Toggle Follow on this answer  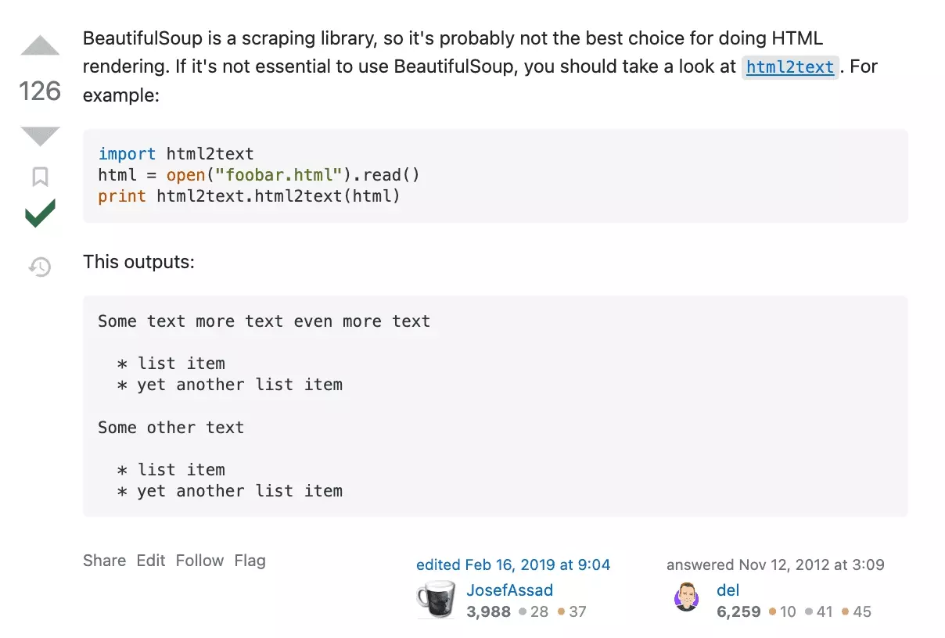point(199,561)
